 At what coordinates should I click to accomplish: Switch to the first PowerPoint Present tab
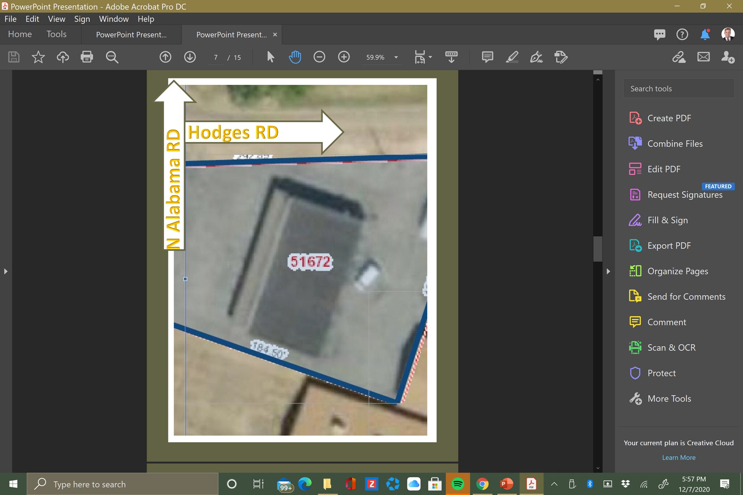tap(131, 35)
